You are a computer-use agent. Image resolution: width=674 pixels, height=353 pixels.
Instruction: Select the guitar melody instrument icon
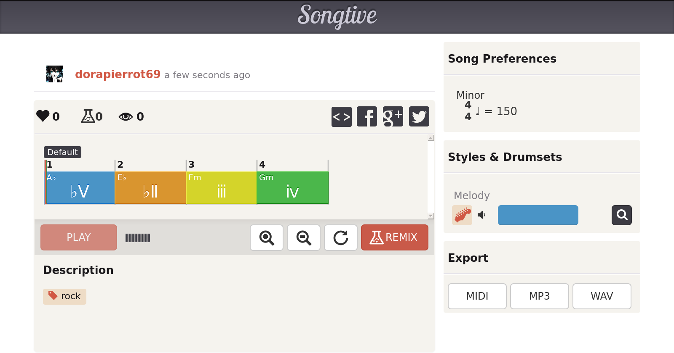[462, 215]
